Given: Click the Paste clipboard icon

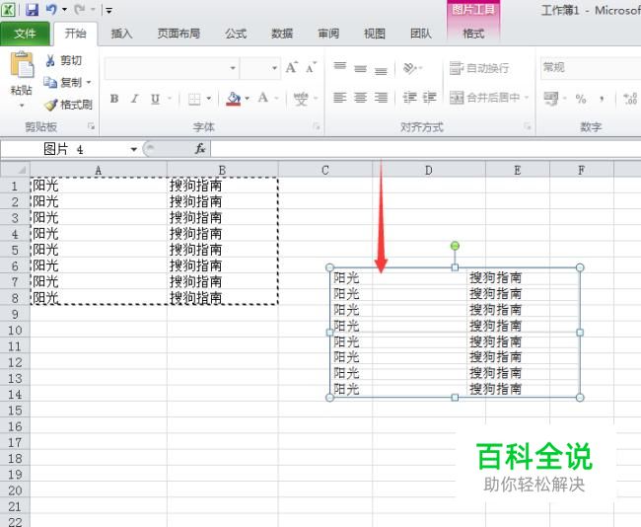Looking at the screenshot, I should pyautogui.click(x=22, y=65).
